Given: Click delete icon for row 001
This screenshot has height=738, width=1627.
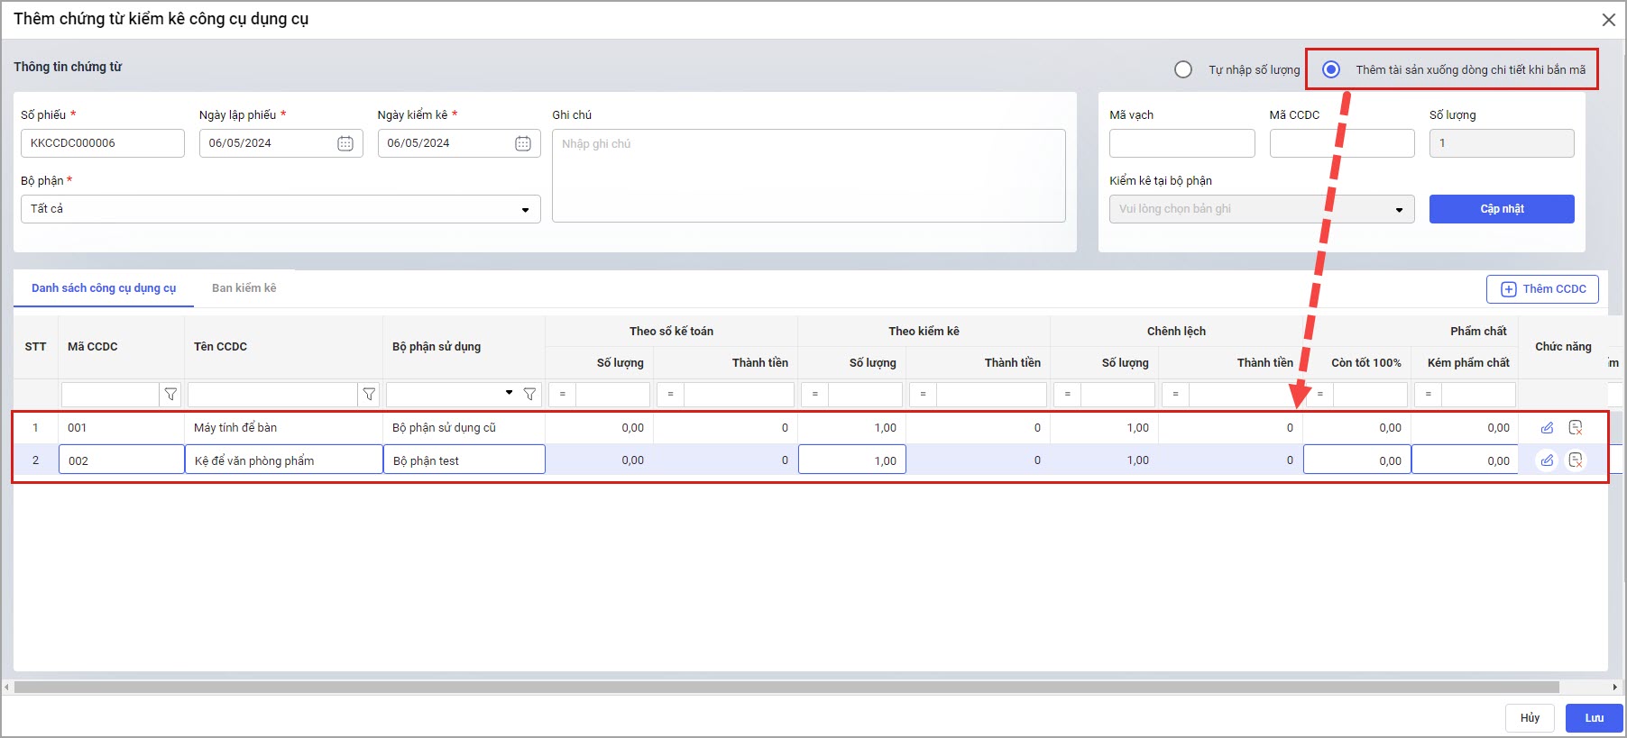Looking at the screenshot, I should [1576, 428].
